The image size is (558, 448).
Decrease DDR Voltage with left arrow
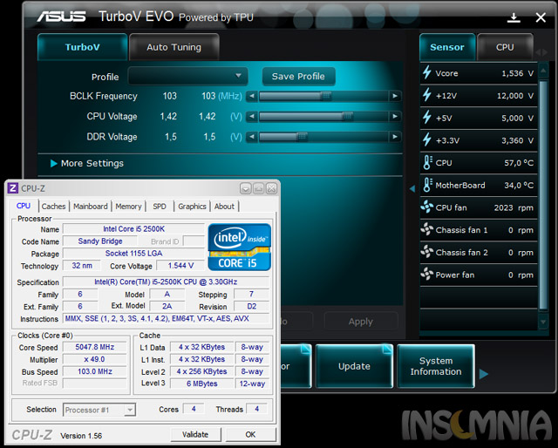click(x=252, y=136)
